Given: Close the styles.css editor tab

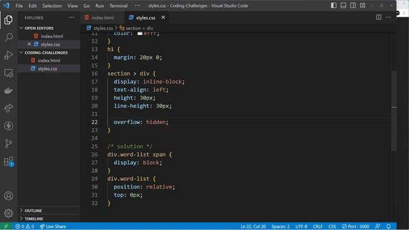Looking at the screenshot, I should 163,17.
